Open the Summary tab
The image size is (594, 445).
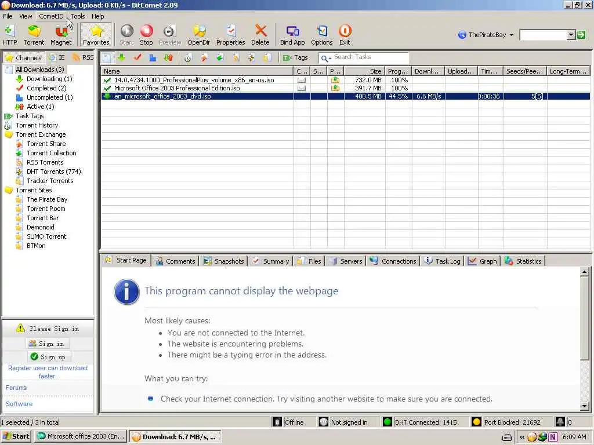coord(271,261)
